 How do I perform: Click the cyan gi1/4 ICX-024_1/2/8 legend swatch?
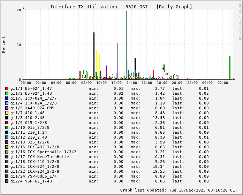(7, 103)
